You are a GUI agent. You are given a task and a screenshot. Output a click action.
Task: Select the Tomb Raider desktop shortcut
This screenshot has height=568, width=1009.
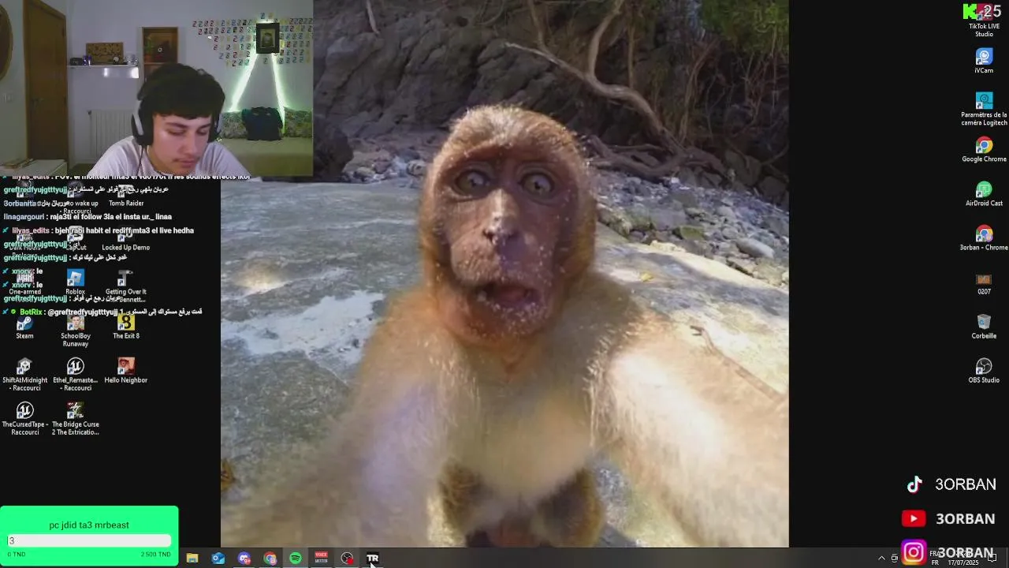point(126,194)
